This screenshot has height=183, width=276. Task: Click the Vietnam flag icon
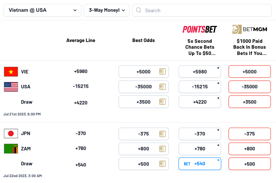pyautogui.click(x=11, y=72)
